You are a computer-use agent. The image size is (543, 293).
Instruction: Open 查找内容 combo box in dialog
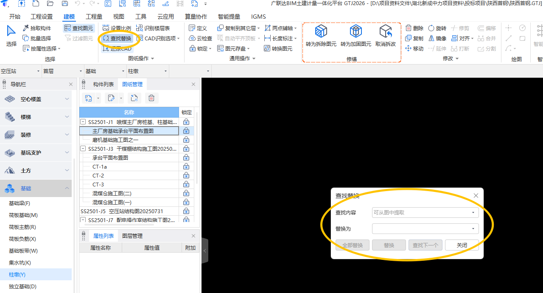point(425,212)
